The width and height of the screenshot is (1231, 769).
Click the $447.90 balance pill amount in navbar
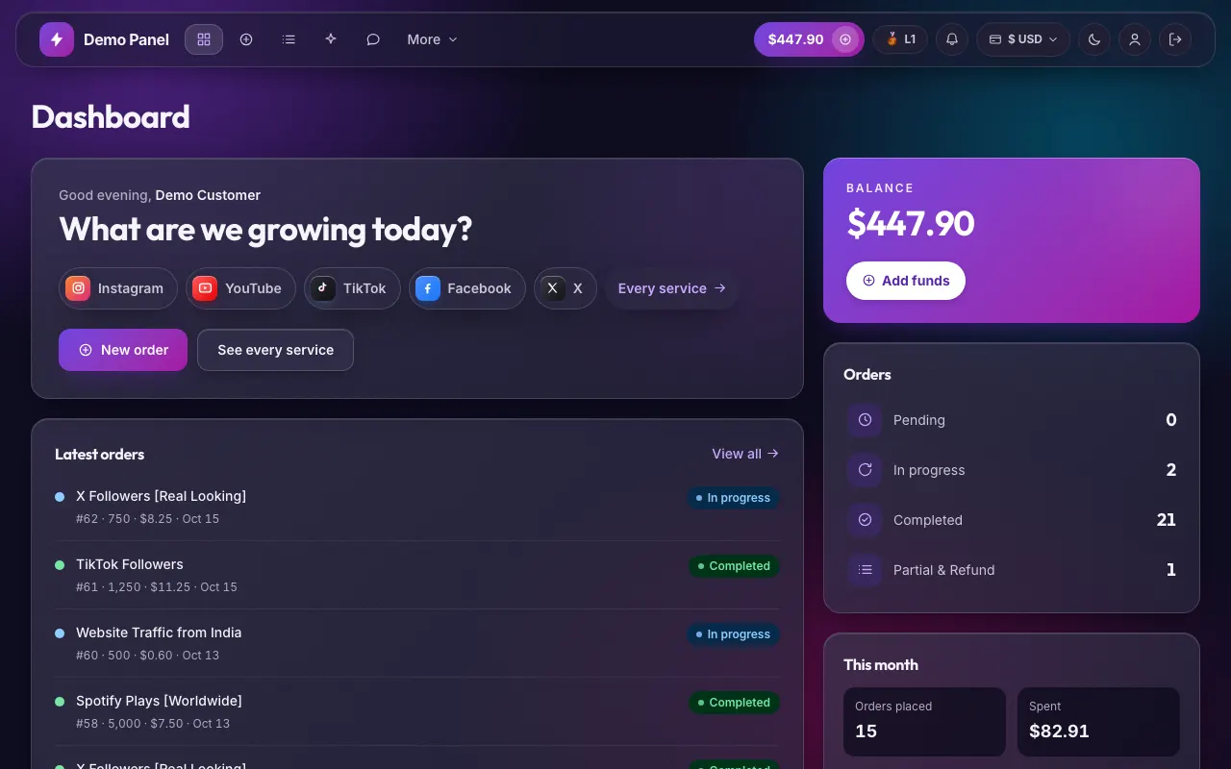tap(795, 39)
